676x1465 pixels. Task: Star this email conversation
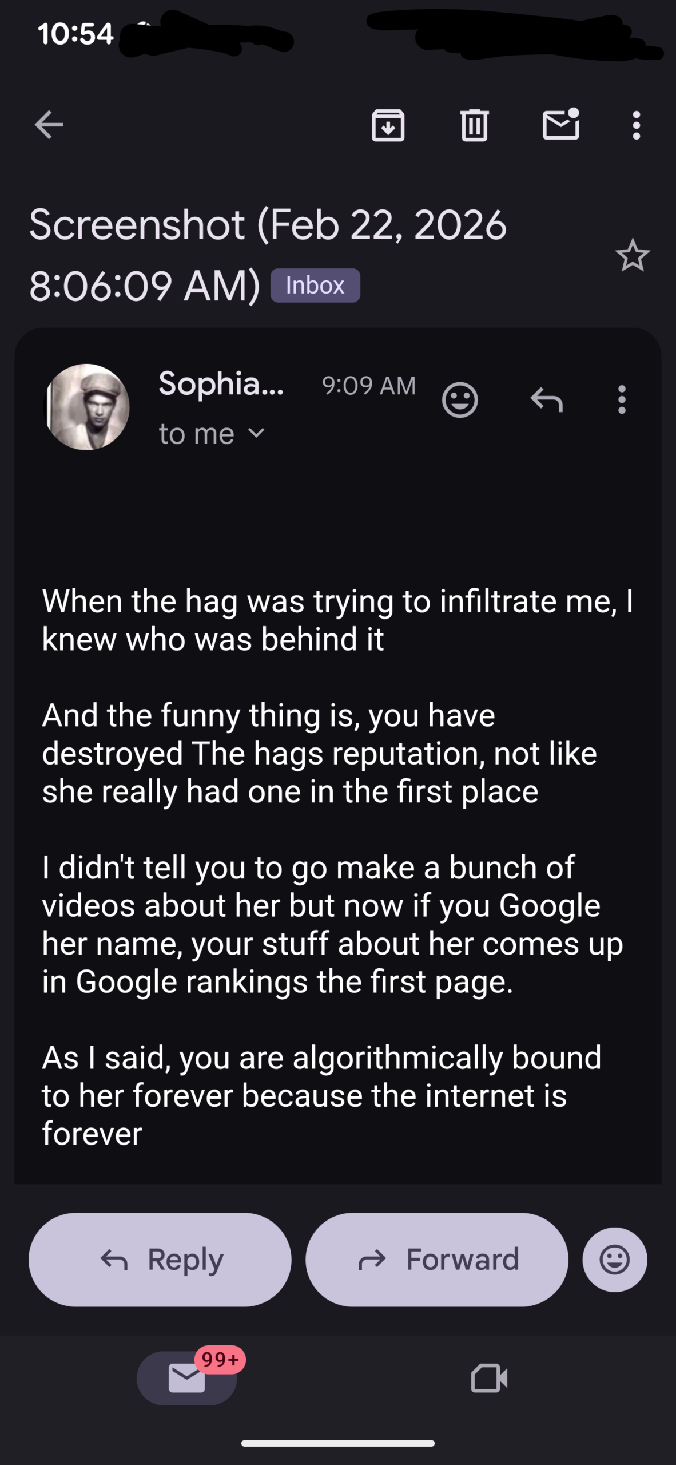click(633, 256)
